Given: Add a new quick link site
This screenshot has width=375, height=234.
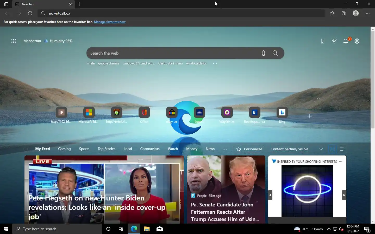Looking at the screenshot, I should (310, 116).
